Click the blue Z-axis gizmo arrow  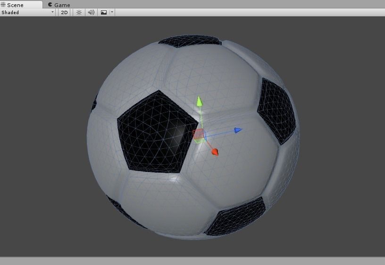pyautogui.click(x=238, y=130)
